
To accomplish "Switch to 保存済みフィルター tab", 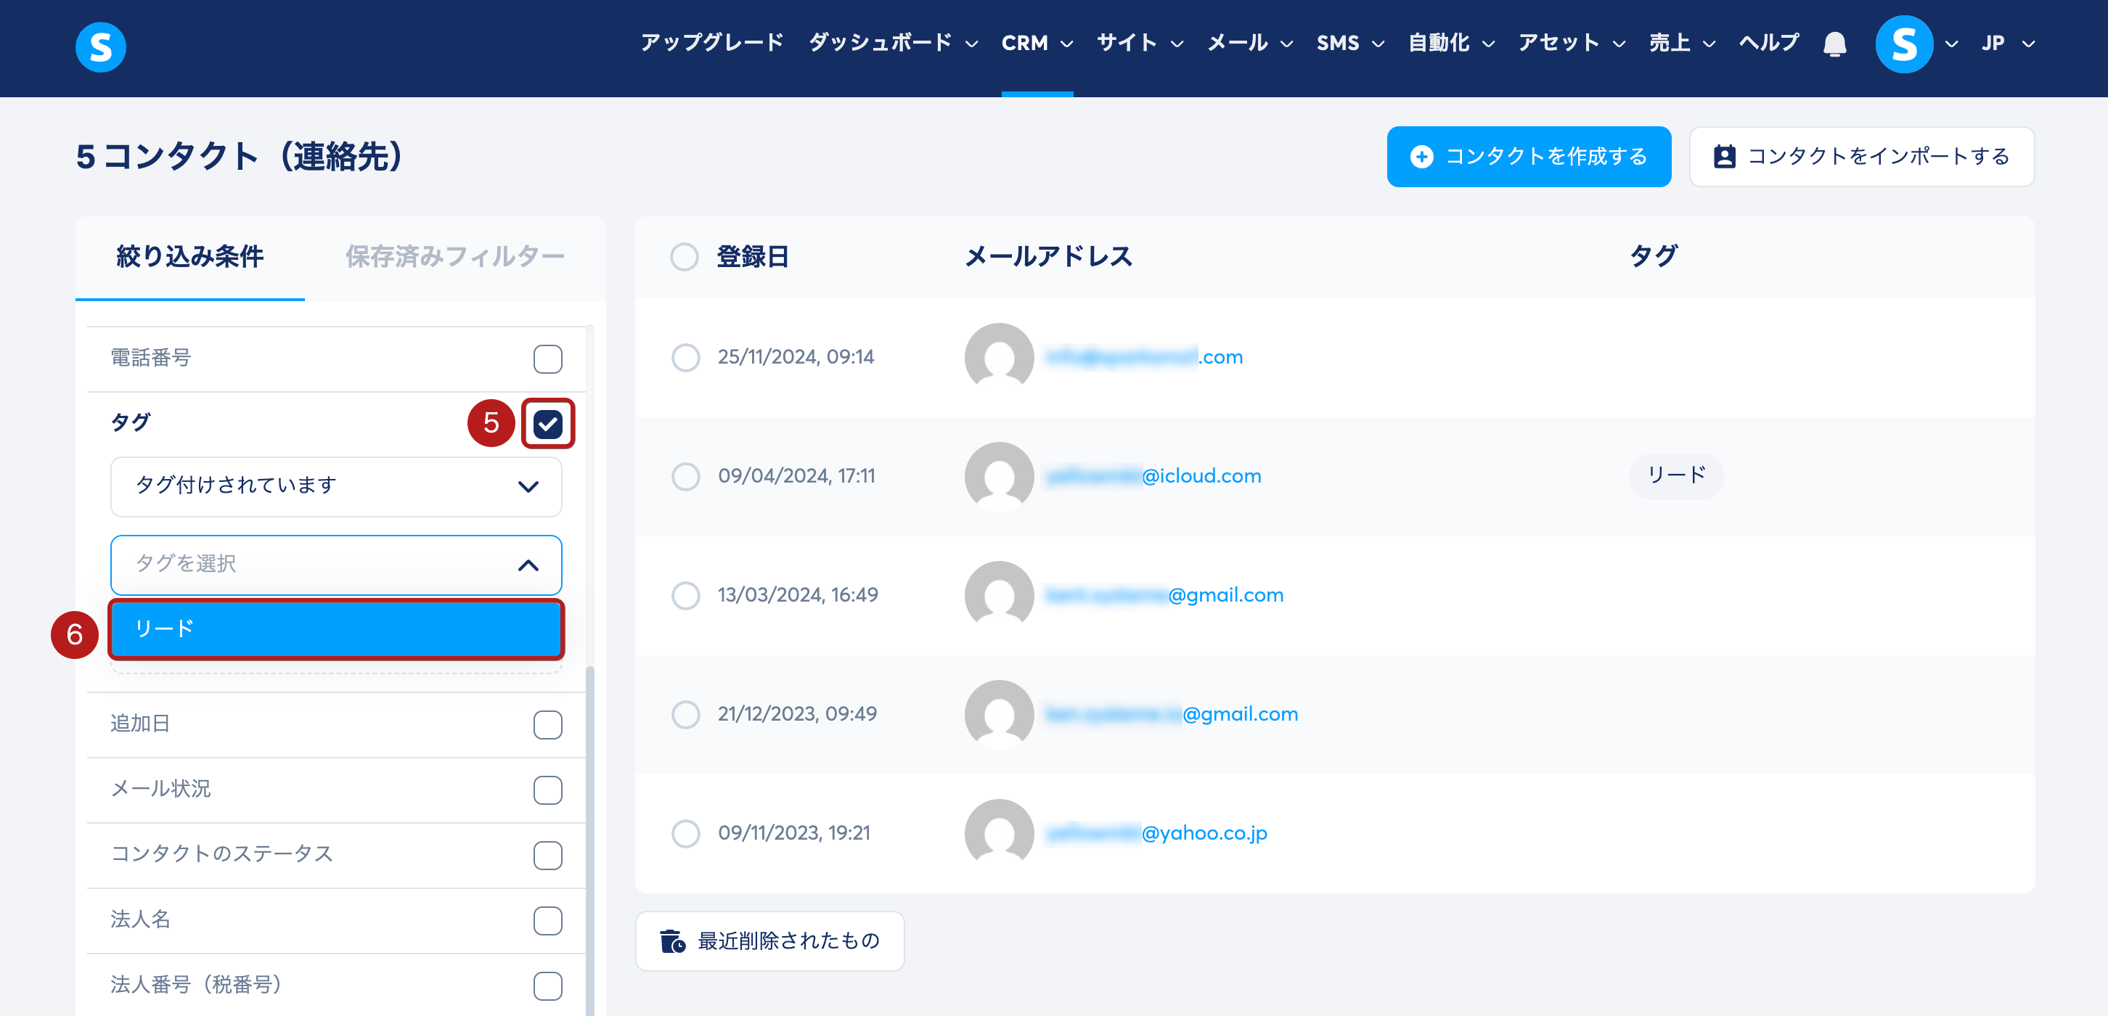I will (x=454, y=257).
